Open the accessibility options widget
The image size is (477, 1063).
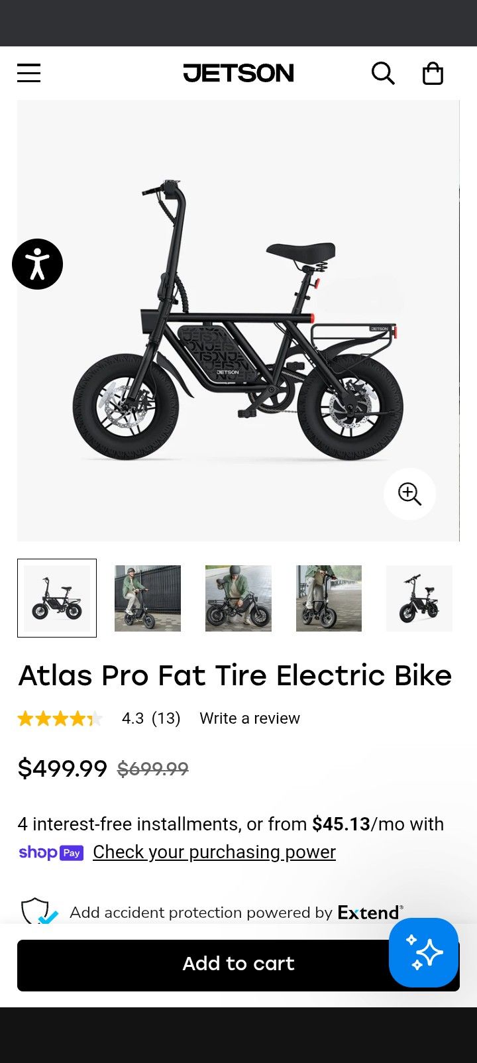(x=38, y=263)
